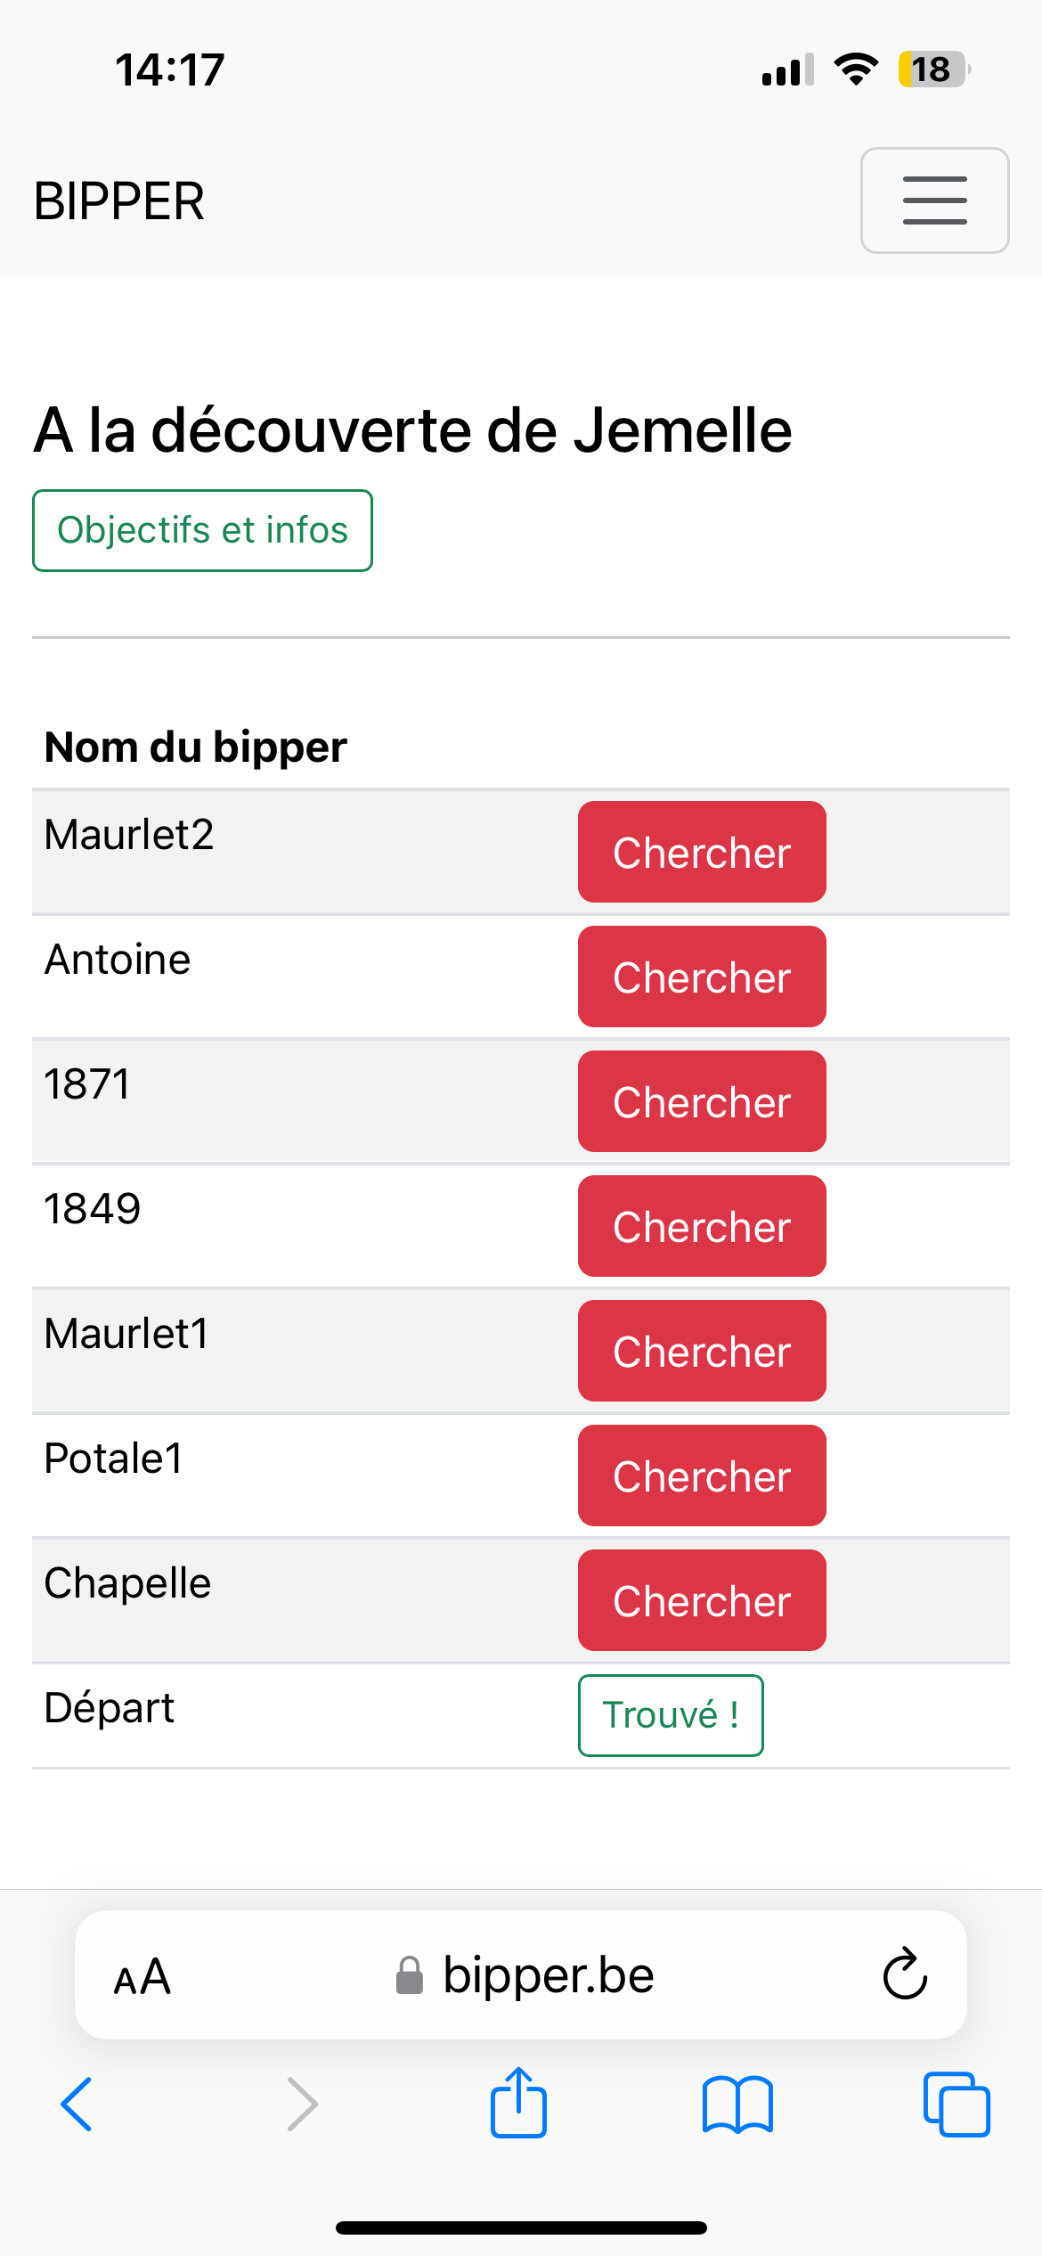Image resolution: width=1042 pixels, height=2256 pixels.
Task: Tap the Safari back arrow
Action: 77,2105
